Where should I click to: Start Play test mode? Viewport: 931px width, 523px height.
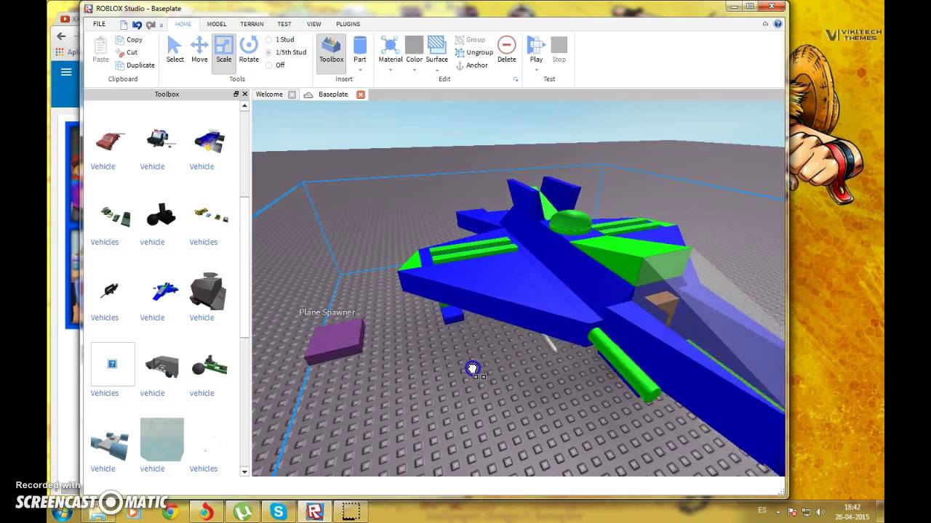coord(536,49)
